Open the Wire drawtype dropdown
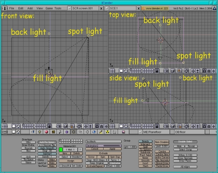This screenshot has width=218, height=173. (28, 142)
